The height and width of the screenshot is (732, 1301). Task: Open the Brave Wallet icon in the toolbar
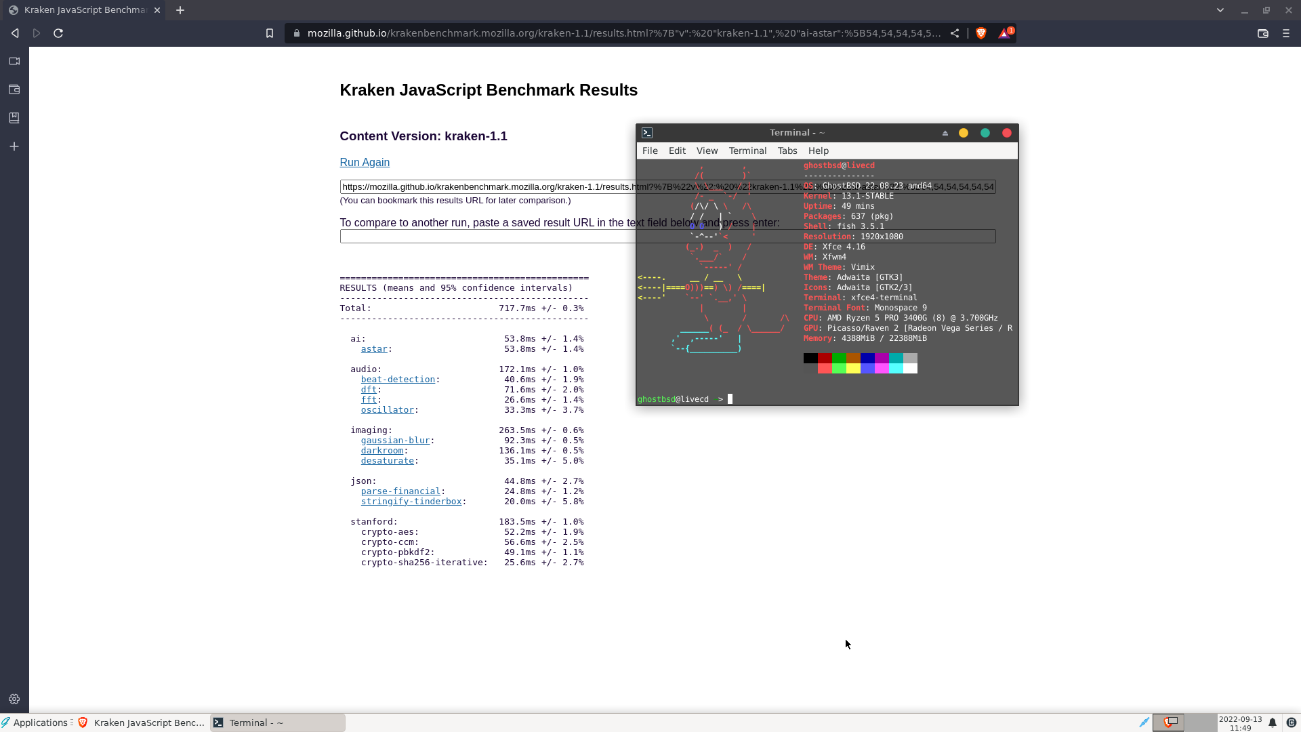tap(1263, 33)
